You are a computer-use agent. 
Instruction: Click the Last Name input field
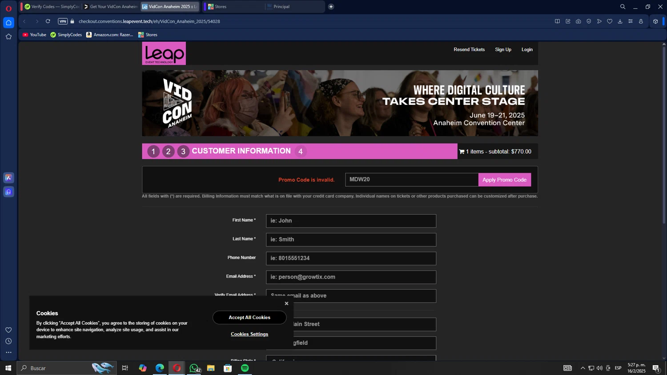pyautogui.click(x=351, y=239)
